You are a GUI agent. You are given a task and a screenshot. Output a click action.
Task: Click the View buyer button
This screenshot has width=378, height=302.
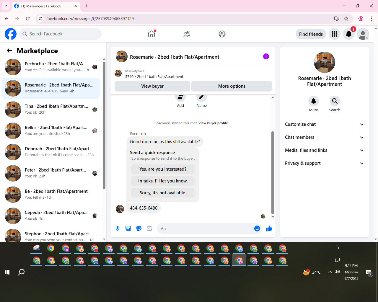pyautogui.click(x=152, y=86)
